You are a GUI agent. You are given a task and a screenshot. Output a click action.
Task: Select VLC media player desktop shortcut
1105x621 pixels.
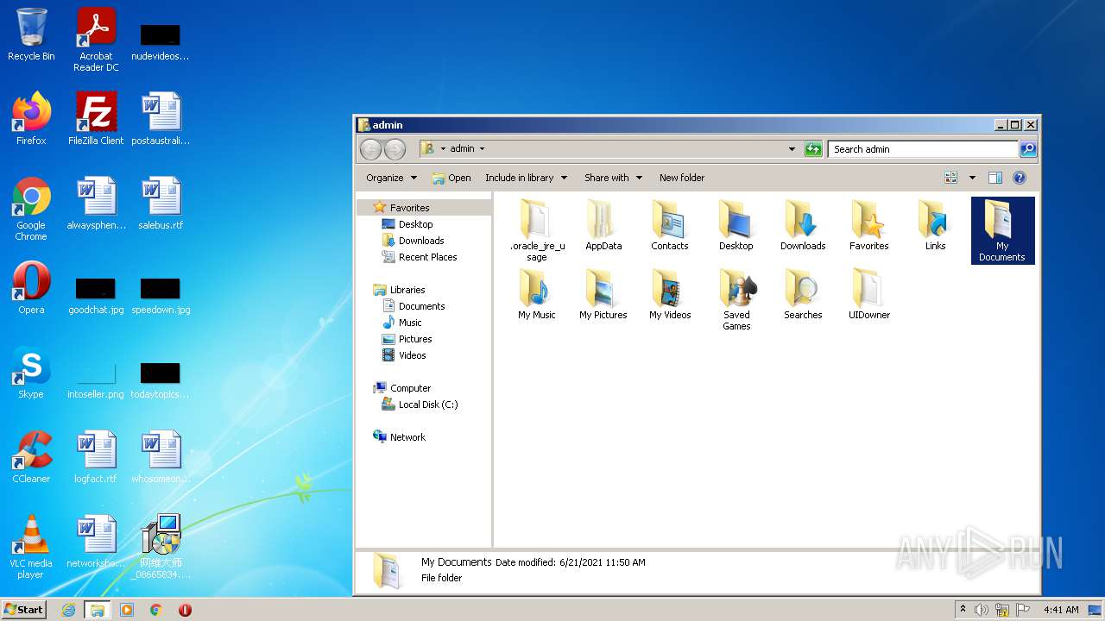tap(31, 547)
